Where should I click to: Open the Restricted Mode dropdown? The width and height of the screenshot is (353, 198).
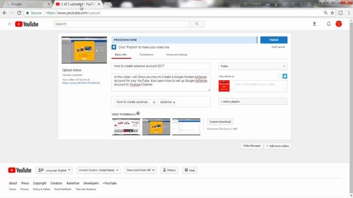click(x=141, y=170)
